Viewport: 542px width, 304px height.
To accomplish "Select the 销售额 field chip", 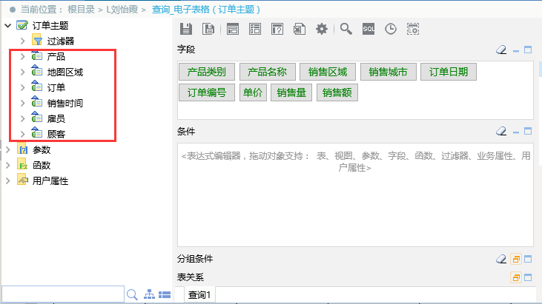I will click(x=337, y=92).
